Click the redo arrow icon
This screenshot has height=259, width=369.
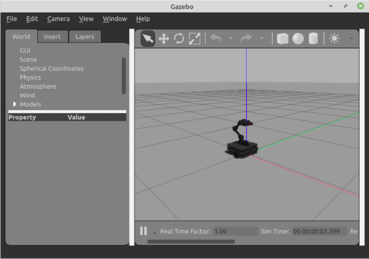(246, 38)
